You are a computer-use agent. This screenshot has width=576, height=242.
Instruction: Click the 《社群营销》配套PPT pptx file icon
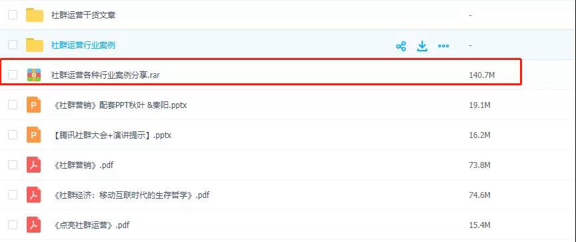34,105
